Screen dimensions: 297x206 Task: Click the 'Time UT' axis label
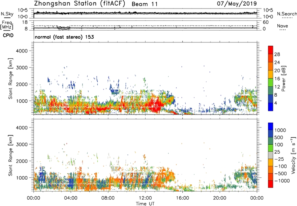pyautogui.click(x=145, y=203)
